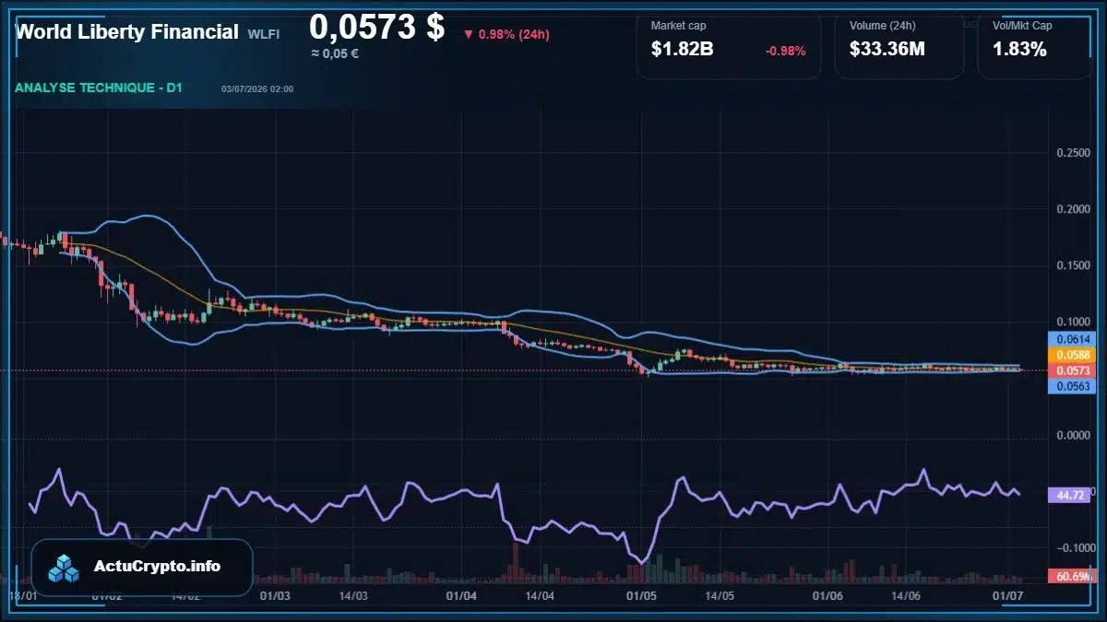Click the ANALYSE TECHNIQUE - D1 label
This screenshot has height=622, width=1107.
tap(99, 88)
